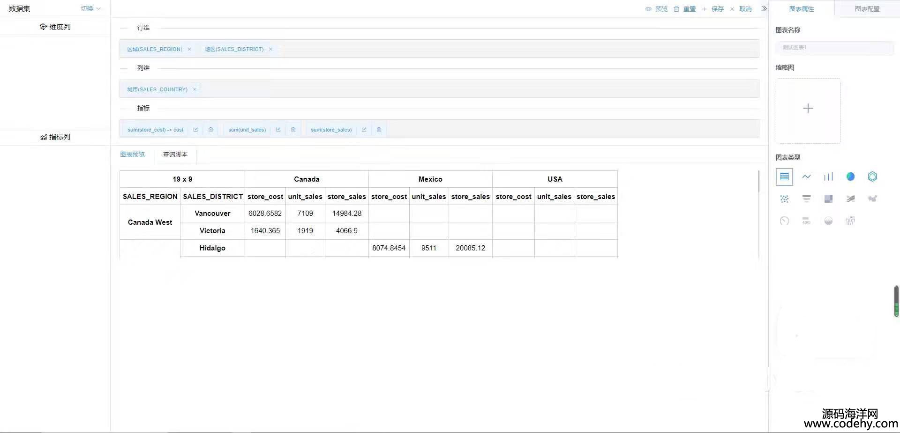
Task: Click the 20085.12 value cell
Action: click(471, 248)
